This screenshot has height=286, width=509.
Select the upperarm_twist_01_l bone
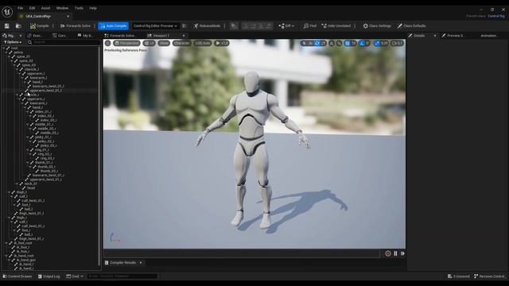pyautogui.click(x=45, y=91)
